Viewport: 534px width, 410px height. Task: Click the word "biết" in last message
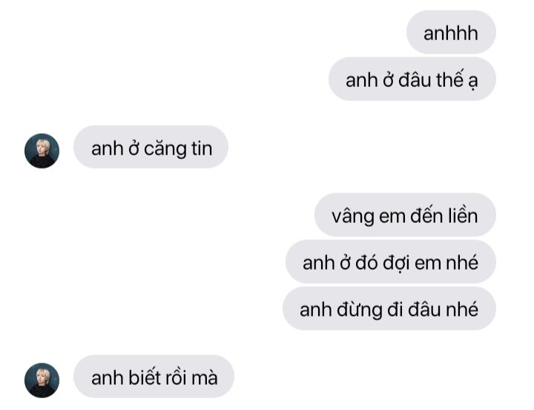coord(145,377)
